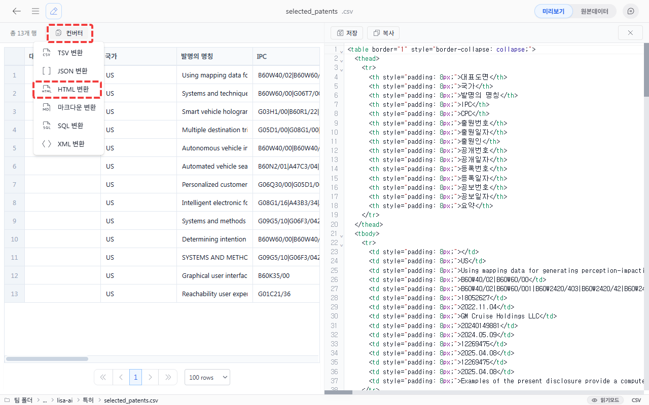Viewport: 649px width, 405px height.
Task: Copy the HTML output with 복사
Action: [x=383, y=33]
